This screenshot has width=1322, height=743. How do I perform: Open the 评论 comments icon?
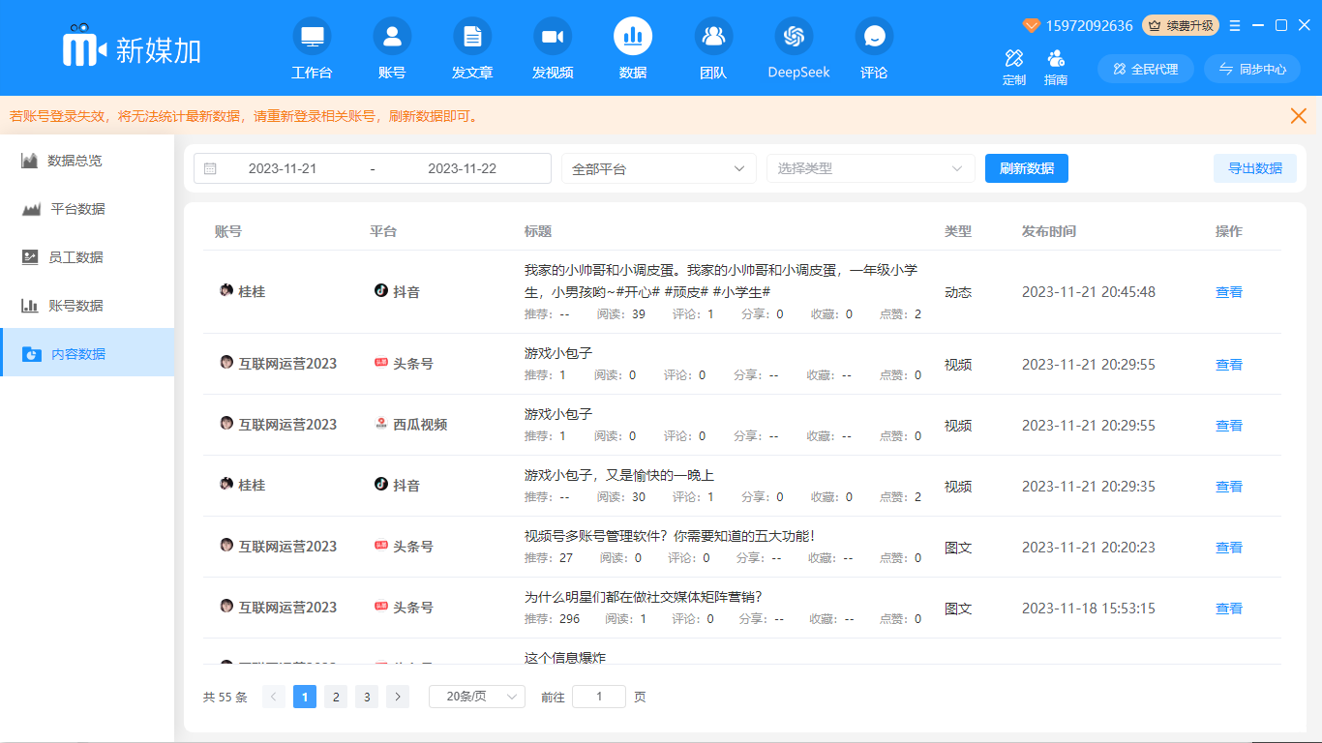(x=874, y=38)
